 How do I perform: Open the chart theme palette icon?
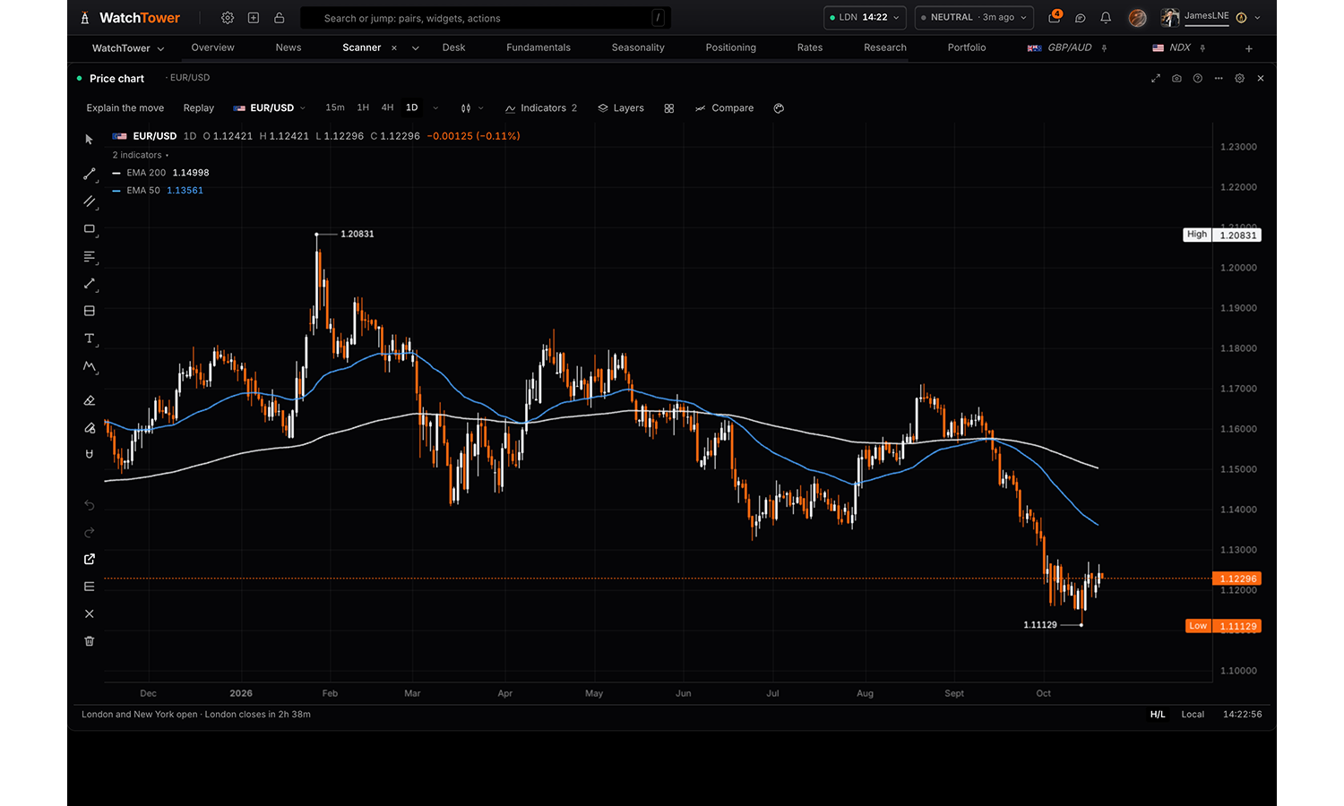779,108
